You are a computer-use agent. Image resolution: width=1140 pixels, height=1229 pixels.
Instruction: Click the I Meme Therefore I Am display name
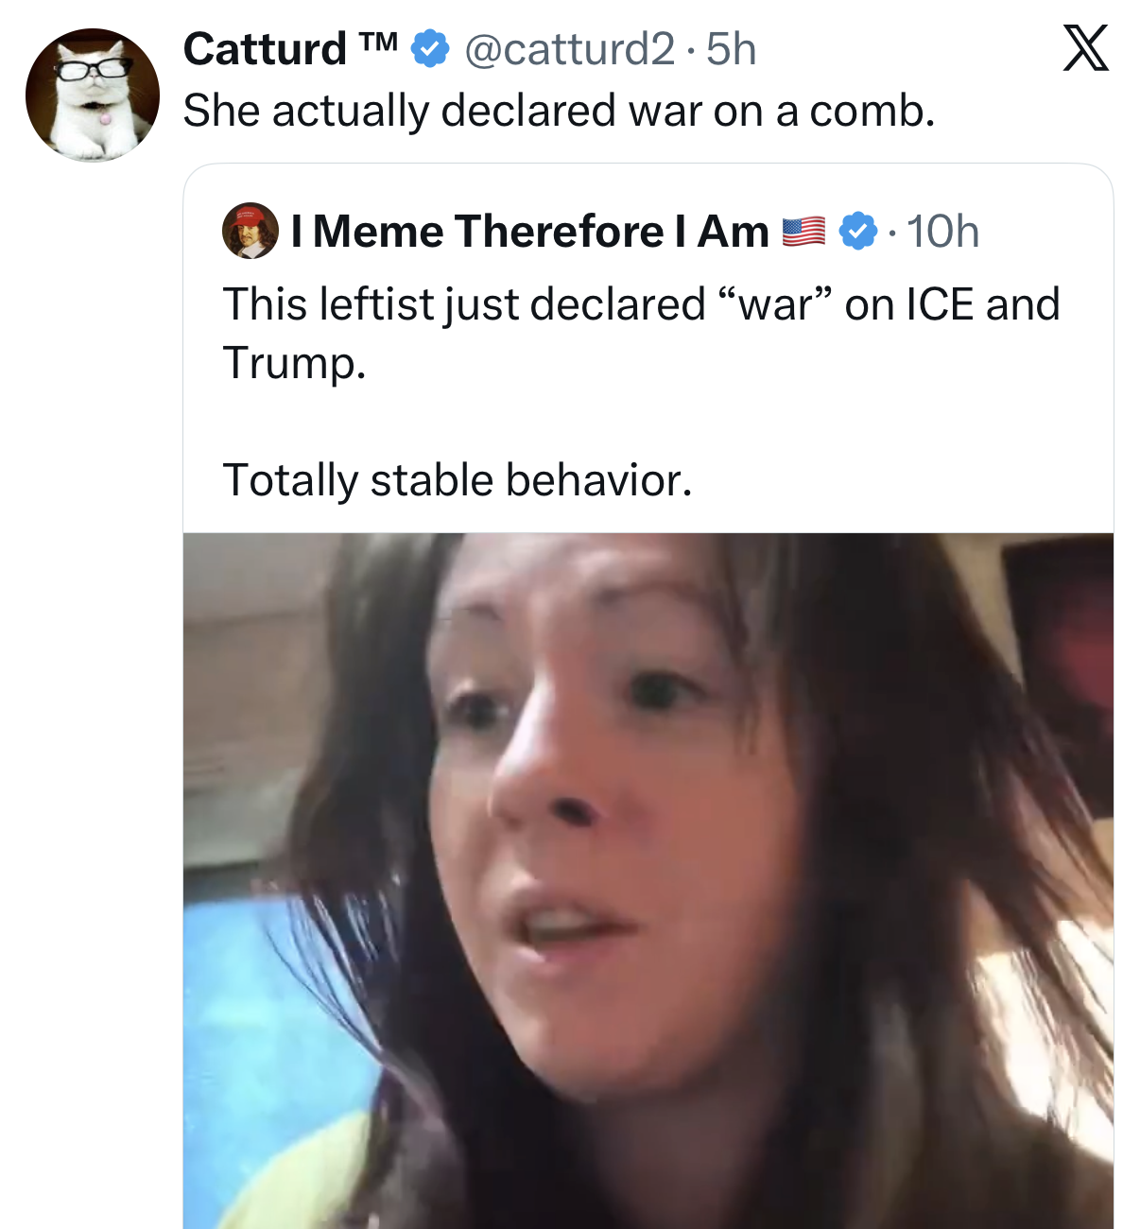(529, 231)
